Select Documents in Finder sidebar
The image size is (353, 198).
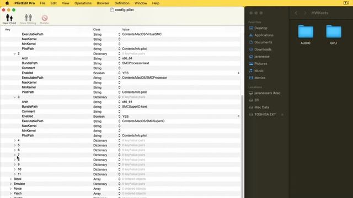tap(263, 42)
